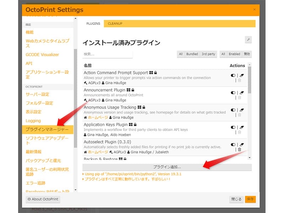
Task: Click cleanup eraser icon for Action Command Prompt Support
Action: tap(242, 75)
